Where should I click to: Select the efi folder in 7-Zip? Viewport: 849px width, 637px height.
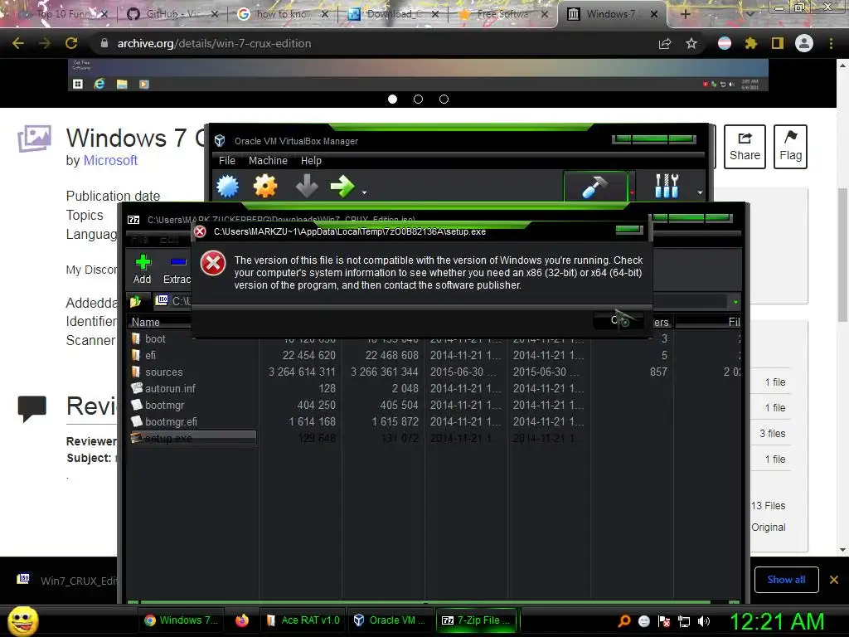(x=151, y=356)
